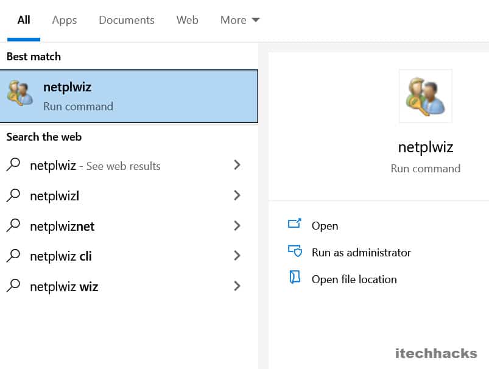
Task: Click the magnifier icon beside netplwiz cli
Action: [x=13, y=256]
